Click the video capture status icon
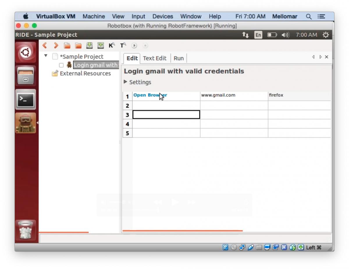Image resolution: width=349 pixels, height=269 pixels. coord(276,248)
